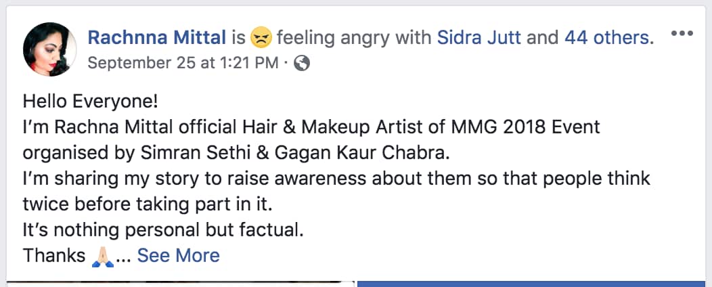Click the angry face feeling emoji
The width and height of the screenshot is (712, 287).
(261, 38)
